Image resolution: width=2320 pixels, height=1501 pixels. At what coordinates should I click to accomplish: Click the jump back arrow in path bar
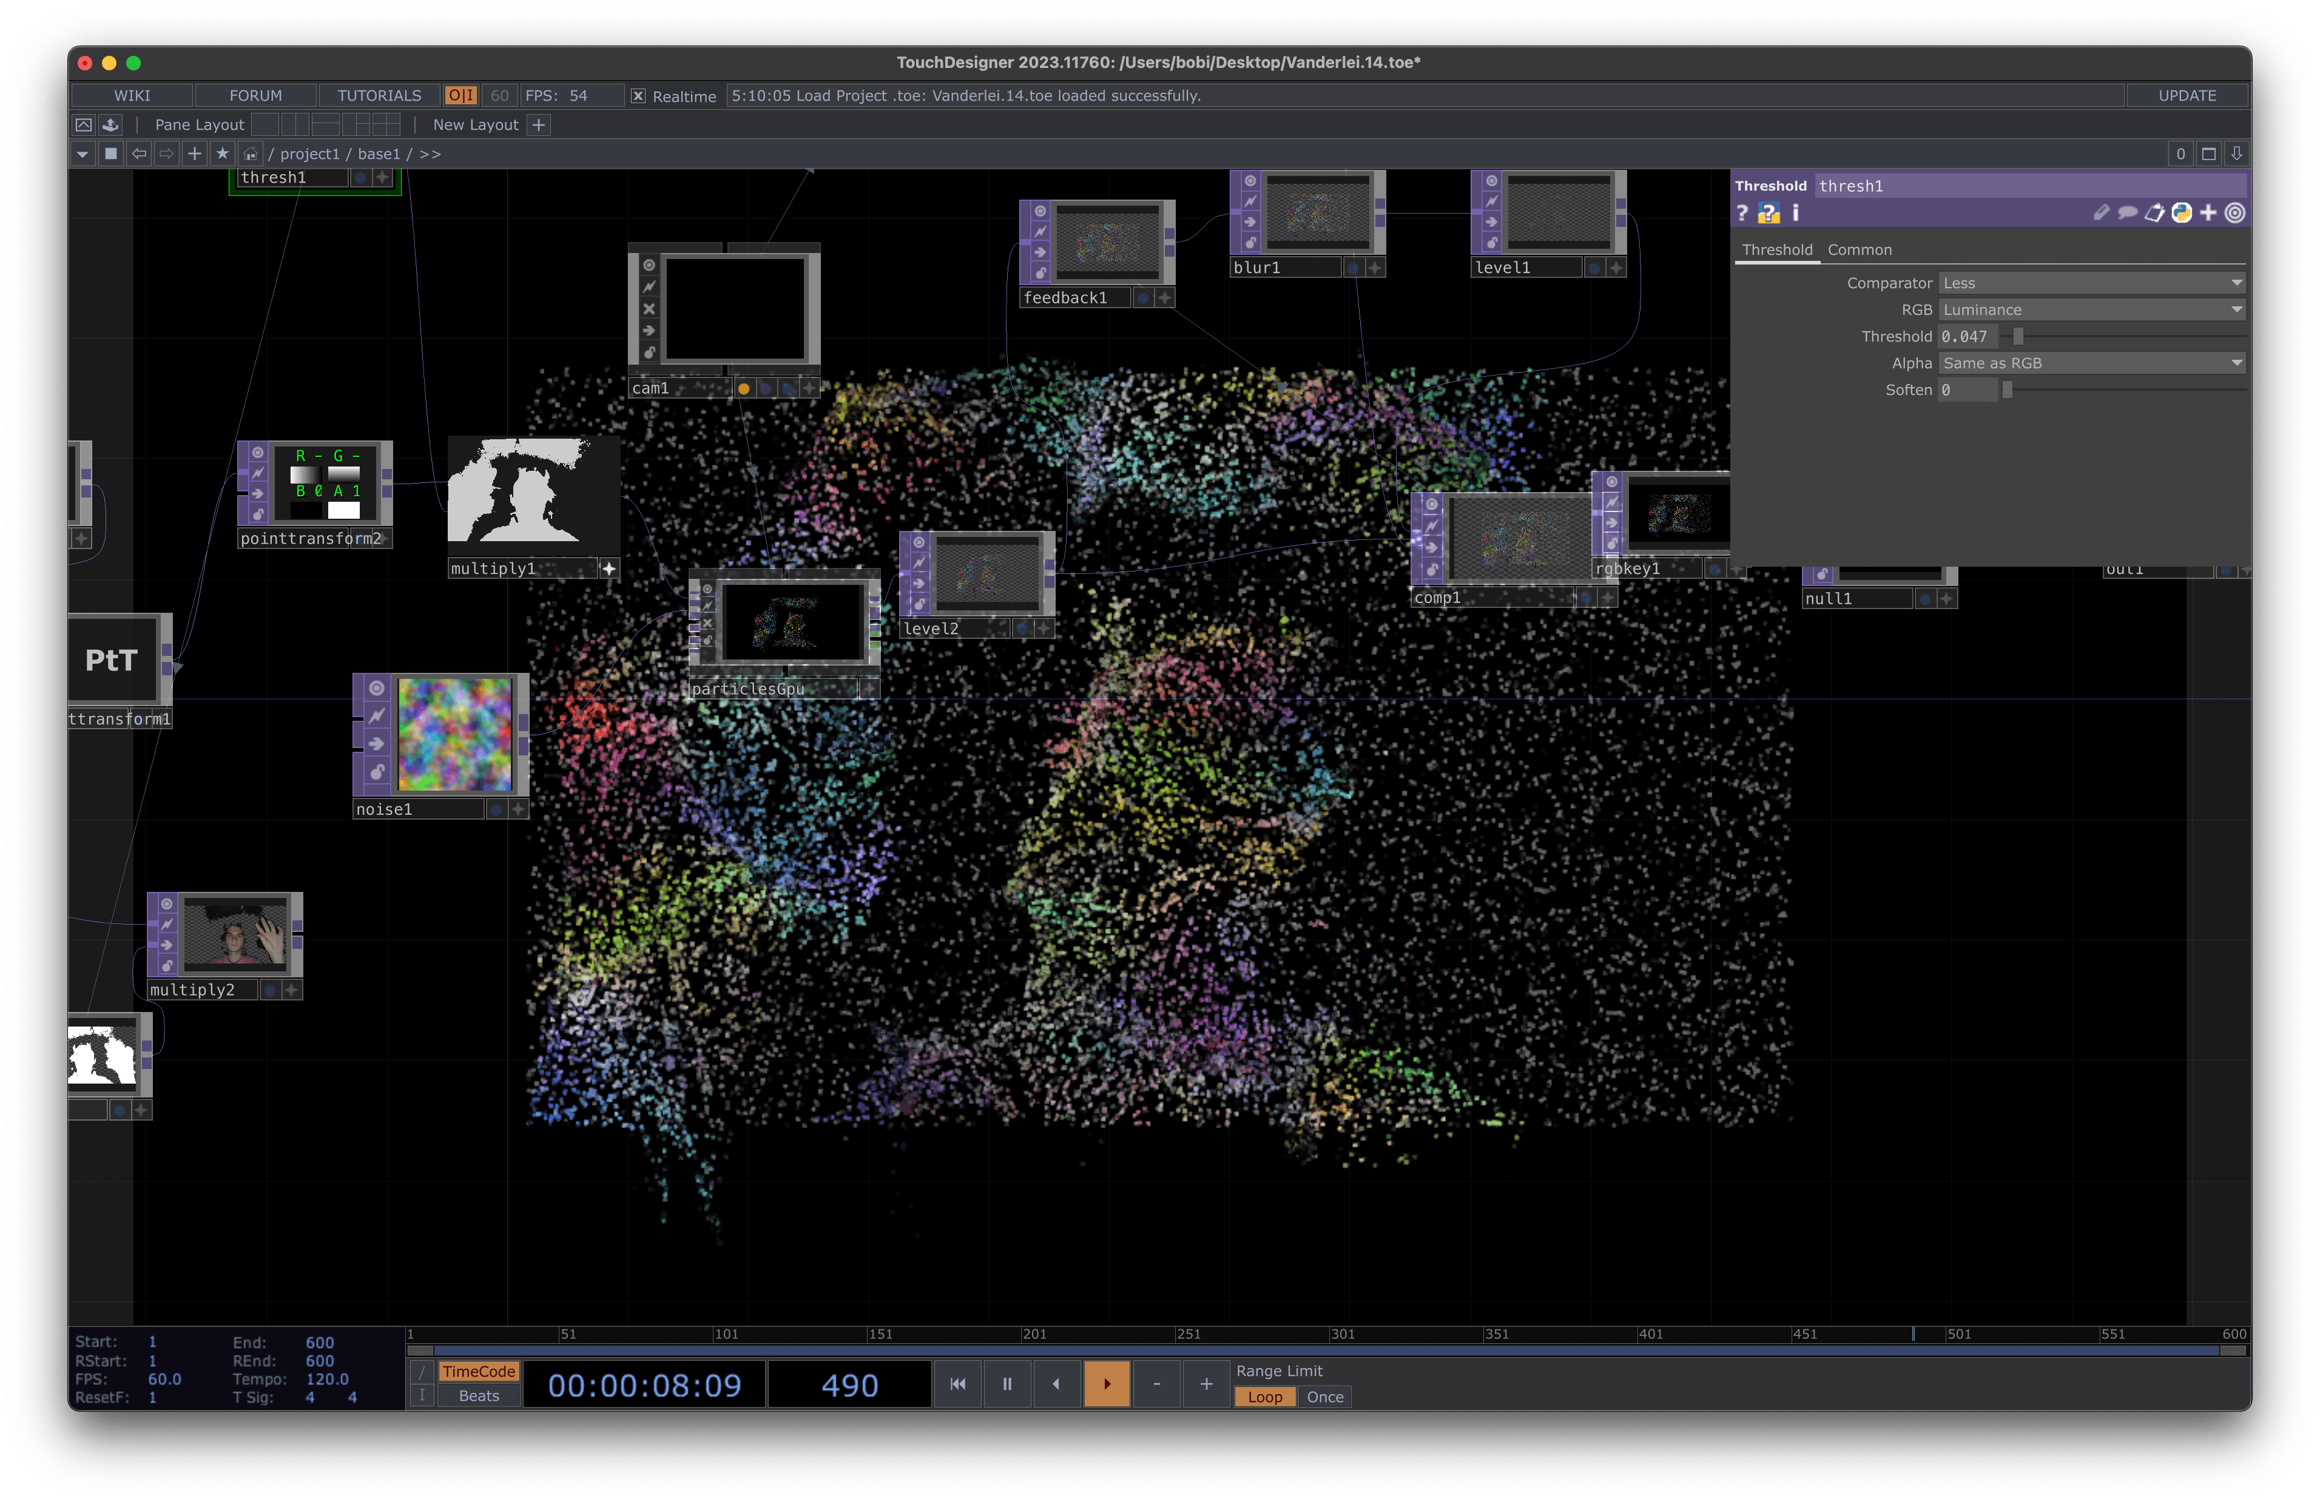tap(140, 154)
